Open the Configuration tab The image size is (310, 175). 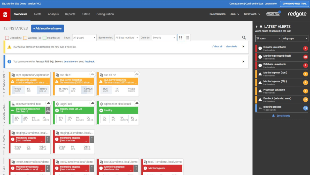pyautogui.click(x=105, y=14)
